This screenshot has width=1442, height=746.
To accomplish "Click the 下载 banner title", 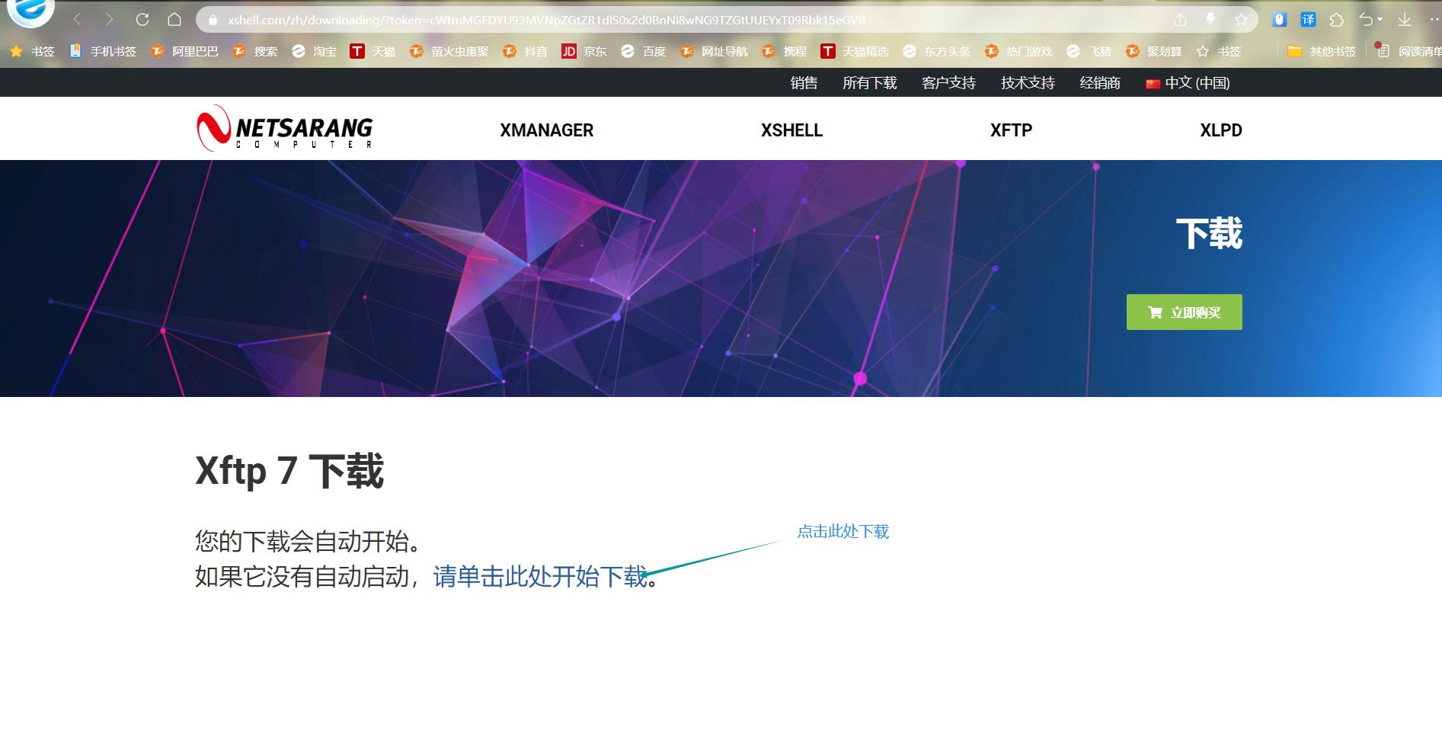I will [x=1210, y=234].
